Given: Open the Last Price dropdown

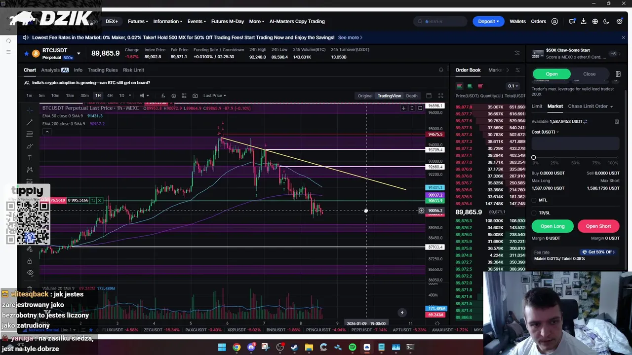Looking at the screenshot, I should pyautogui.click(x=214, y=96).
